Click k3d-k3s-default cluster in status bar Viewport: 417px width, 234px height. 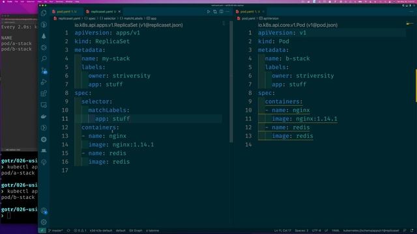(x=101, y=231)
